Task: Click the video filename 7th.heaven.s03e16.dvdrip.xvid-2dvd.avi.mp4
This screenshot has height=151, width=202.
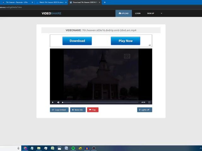Action: click(x=109, y=30)
